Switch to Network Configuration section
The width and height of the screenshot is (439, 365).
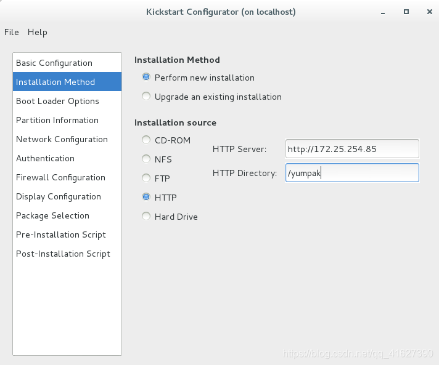pyautogui.click(x=67, y=139)
